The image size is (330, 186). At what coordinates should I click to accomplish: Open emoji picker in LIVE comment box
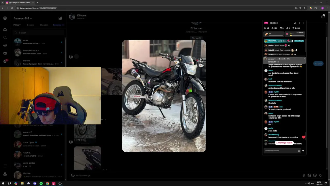(299, 151)
